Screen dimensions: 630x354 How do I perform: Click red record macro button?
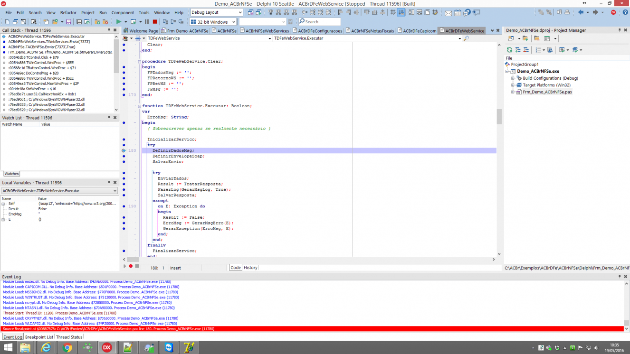click(131, 266)
